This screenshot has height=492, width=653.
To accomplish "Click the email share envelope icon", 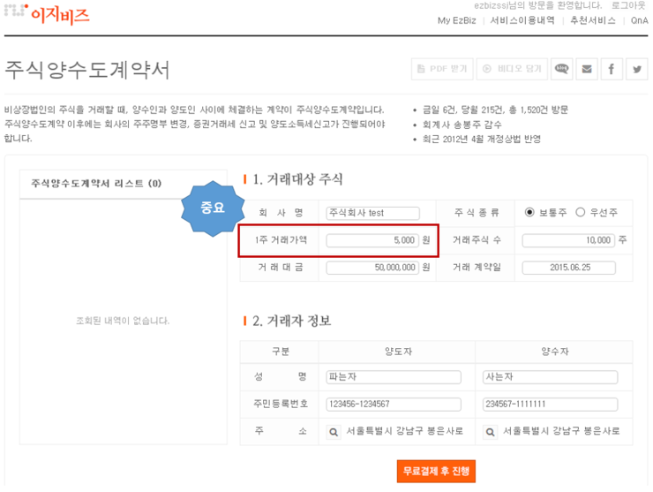I will tap(587, 69).
